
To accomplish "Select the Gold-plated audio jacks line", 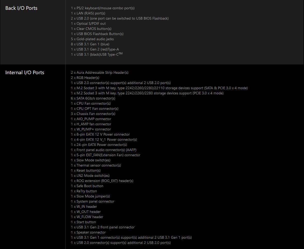I will (x=92, y=39).
